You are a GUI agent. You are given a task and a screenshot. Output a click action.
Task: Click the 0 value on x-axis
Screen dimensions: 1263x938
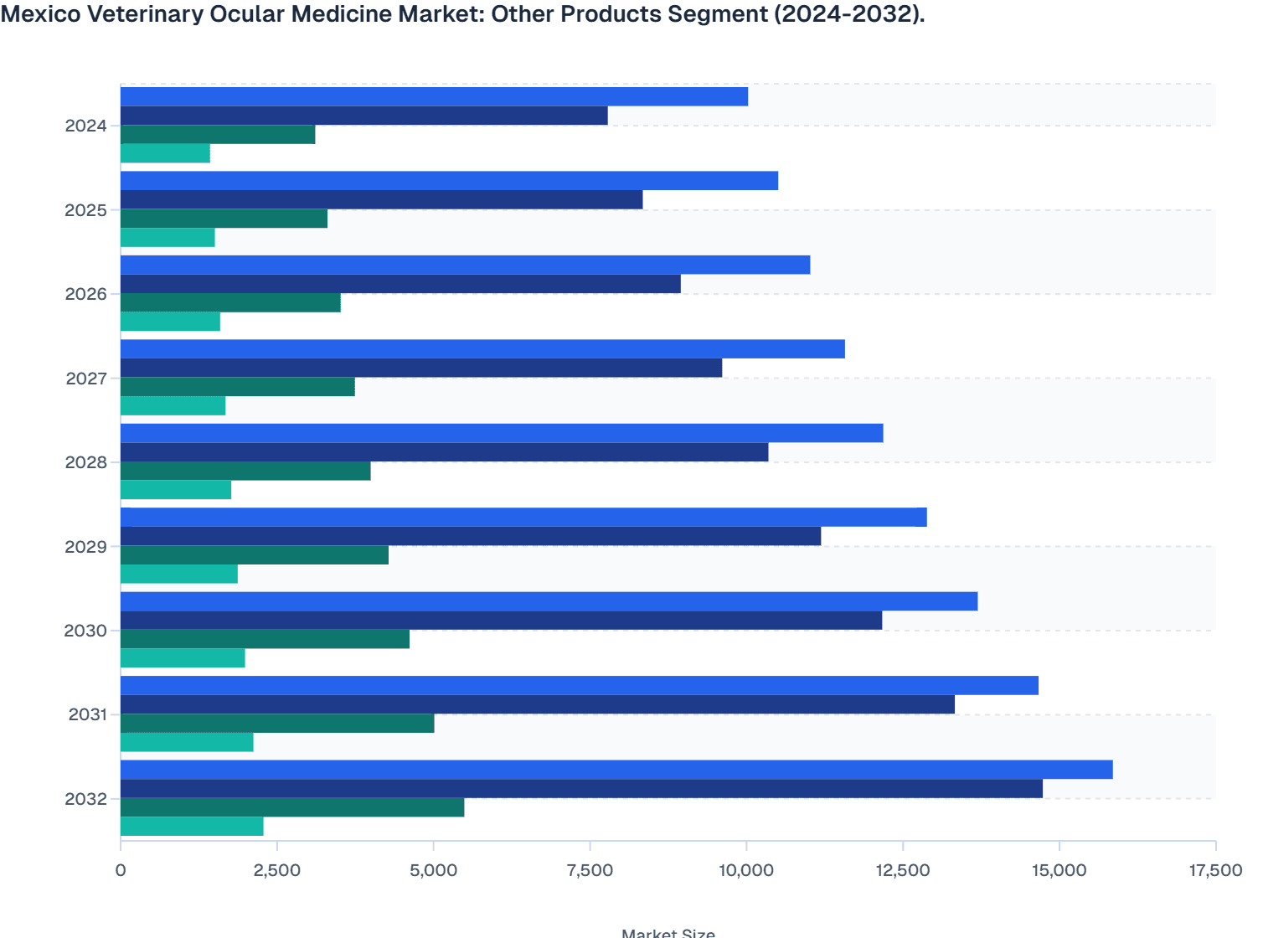coord(121,871)
